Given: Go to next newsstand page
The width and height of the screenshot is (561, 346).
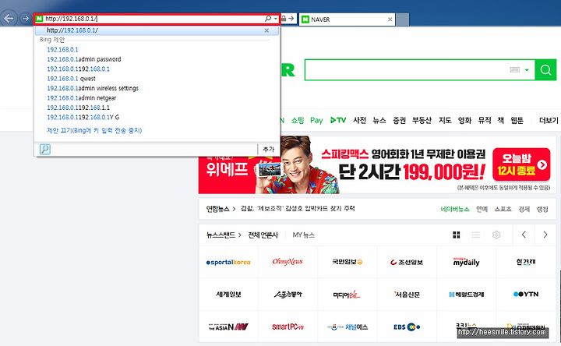Looking at the screenshot, I should 545,235.
